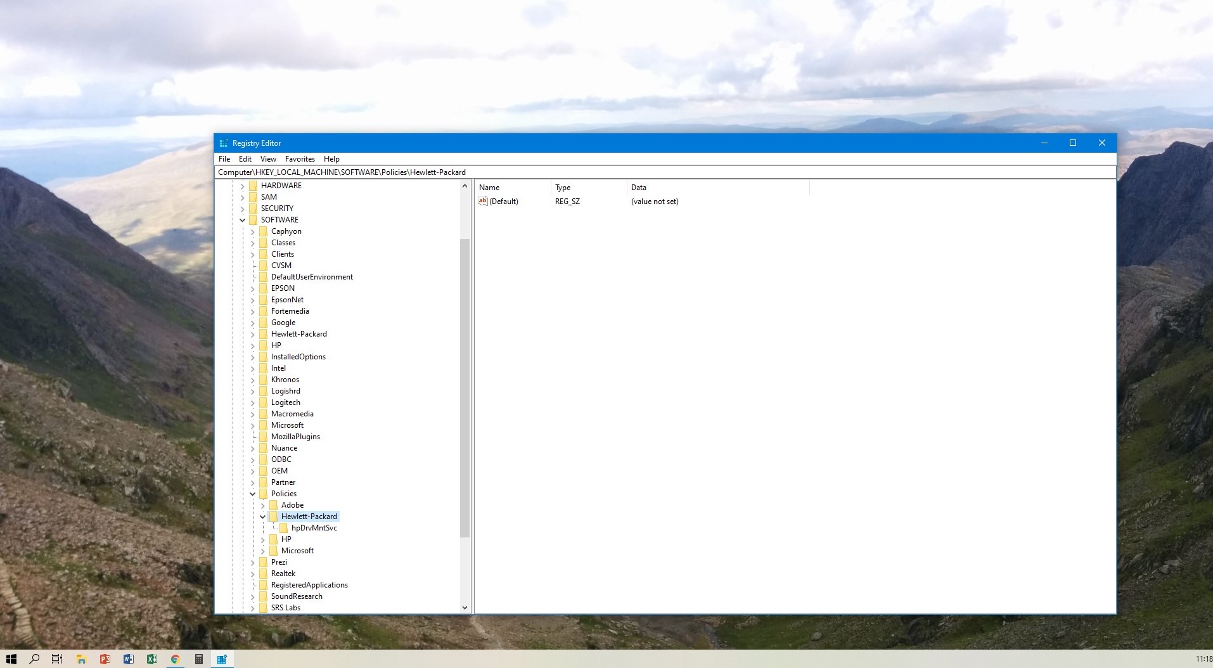Open the Edit menu

(245, 159)
